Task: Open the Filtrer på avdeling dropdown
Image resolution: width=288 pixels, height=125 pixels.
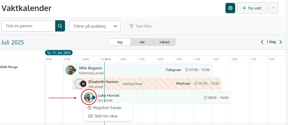Action: click(x=95, y=26)
